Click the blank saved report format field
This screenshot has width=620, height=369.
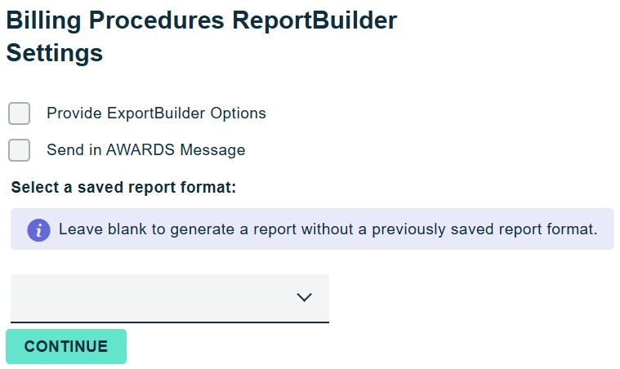click(147, 298)
